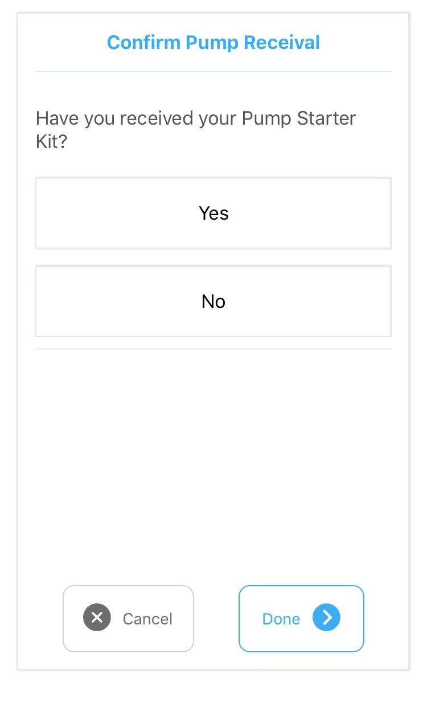Choose Yes for Pump Starter Kit received

coord(213,213)
